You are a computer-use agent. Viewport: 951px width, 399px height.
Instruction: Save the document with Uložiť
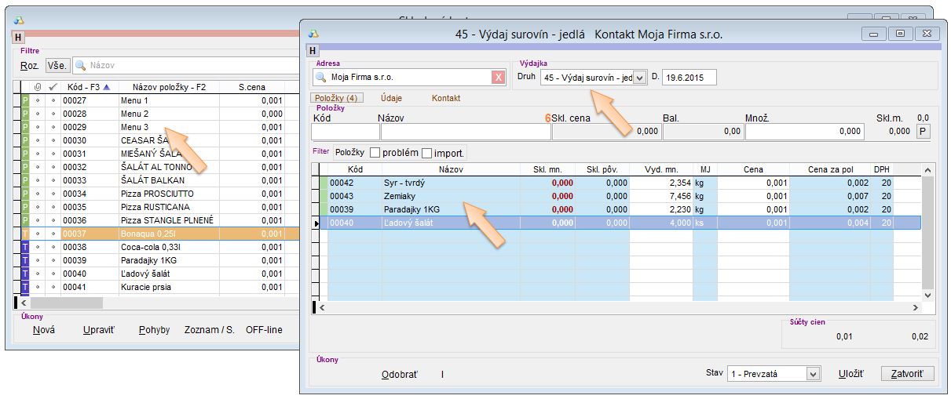(850, 374)
